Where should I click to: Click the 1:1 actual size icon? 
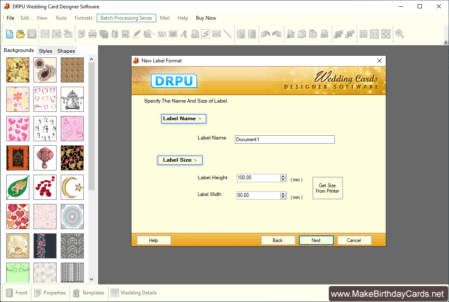tap(374, 34)
